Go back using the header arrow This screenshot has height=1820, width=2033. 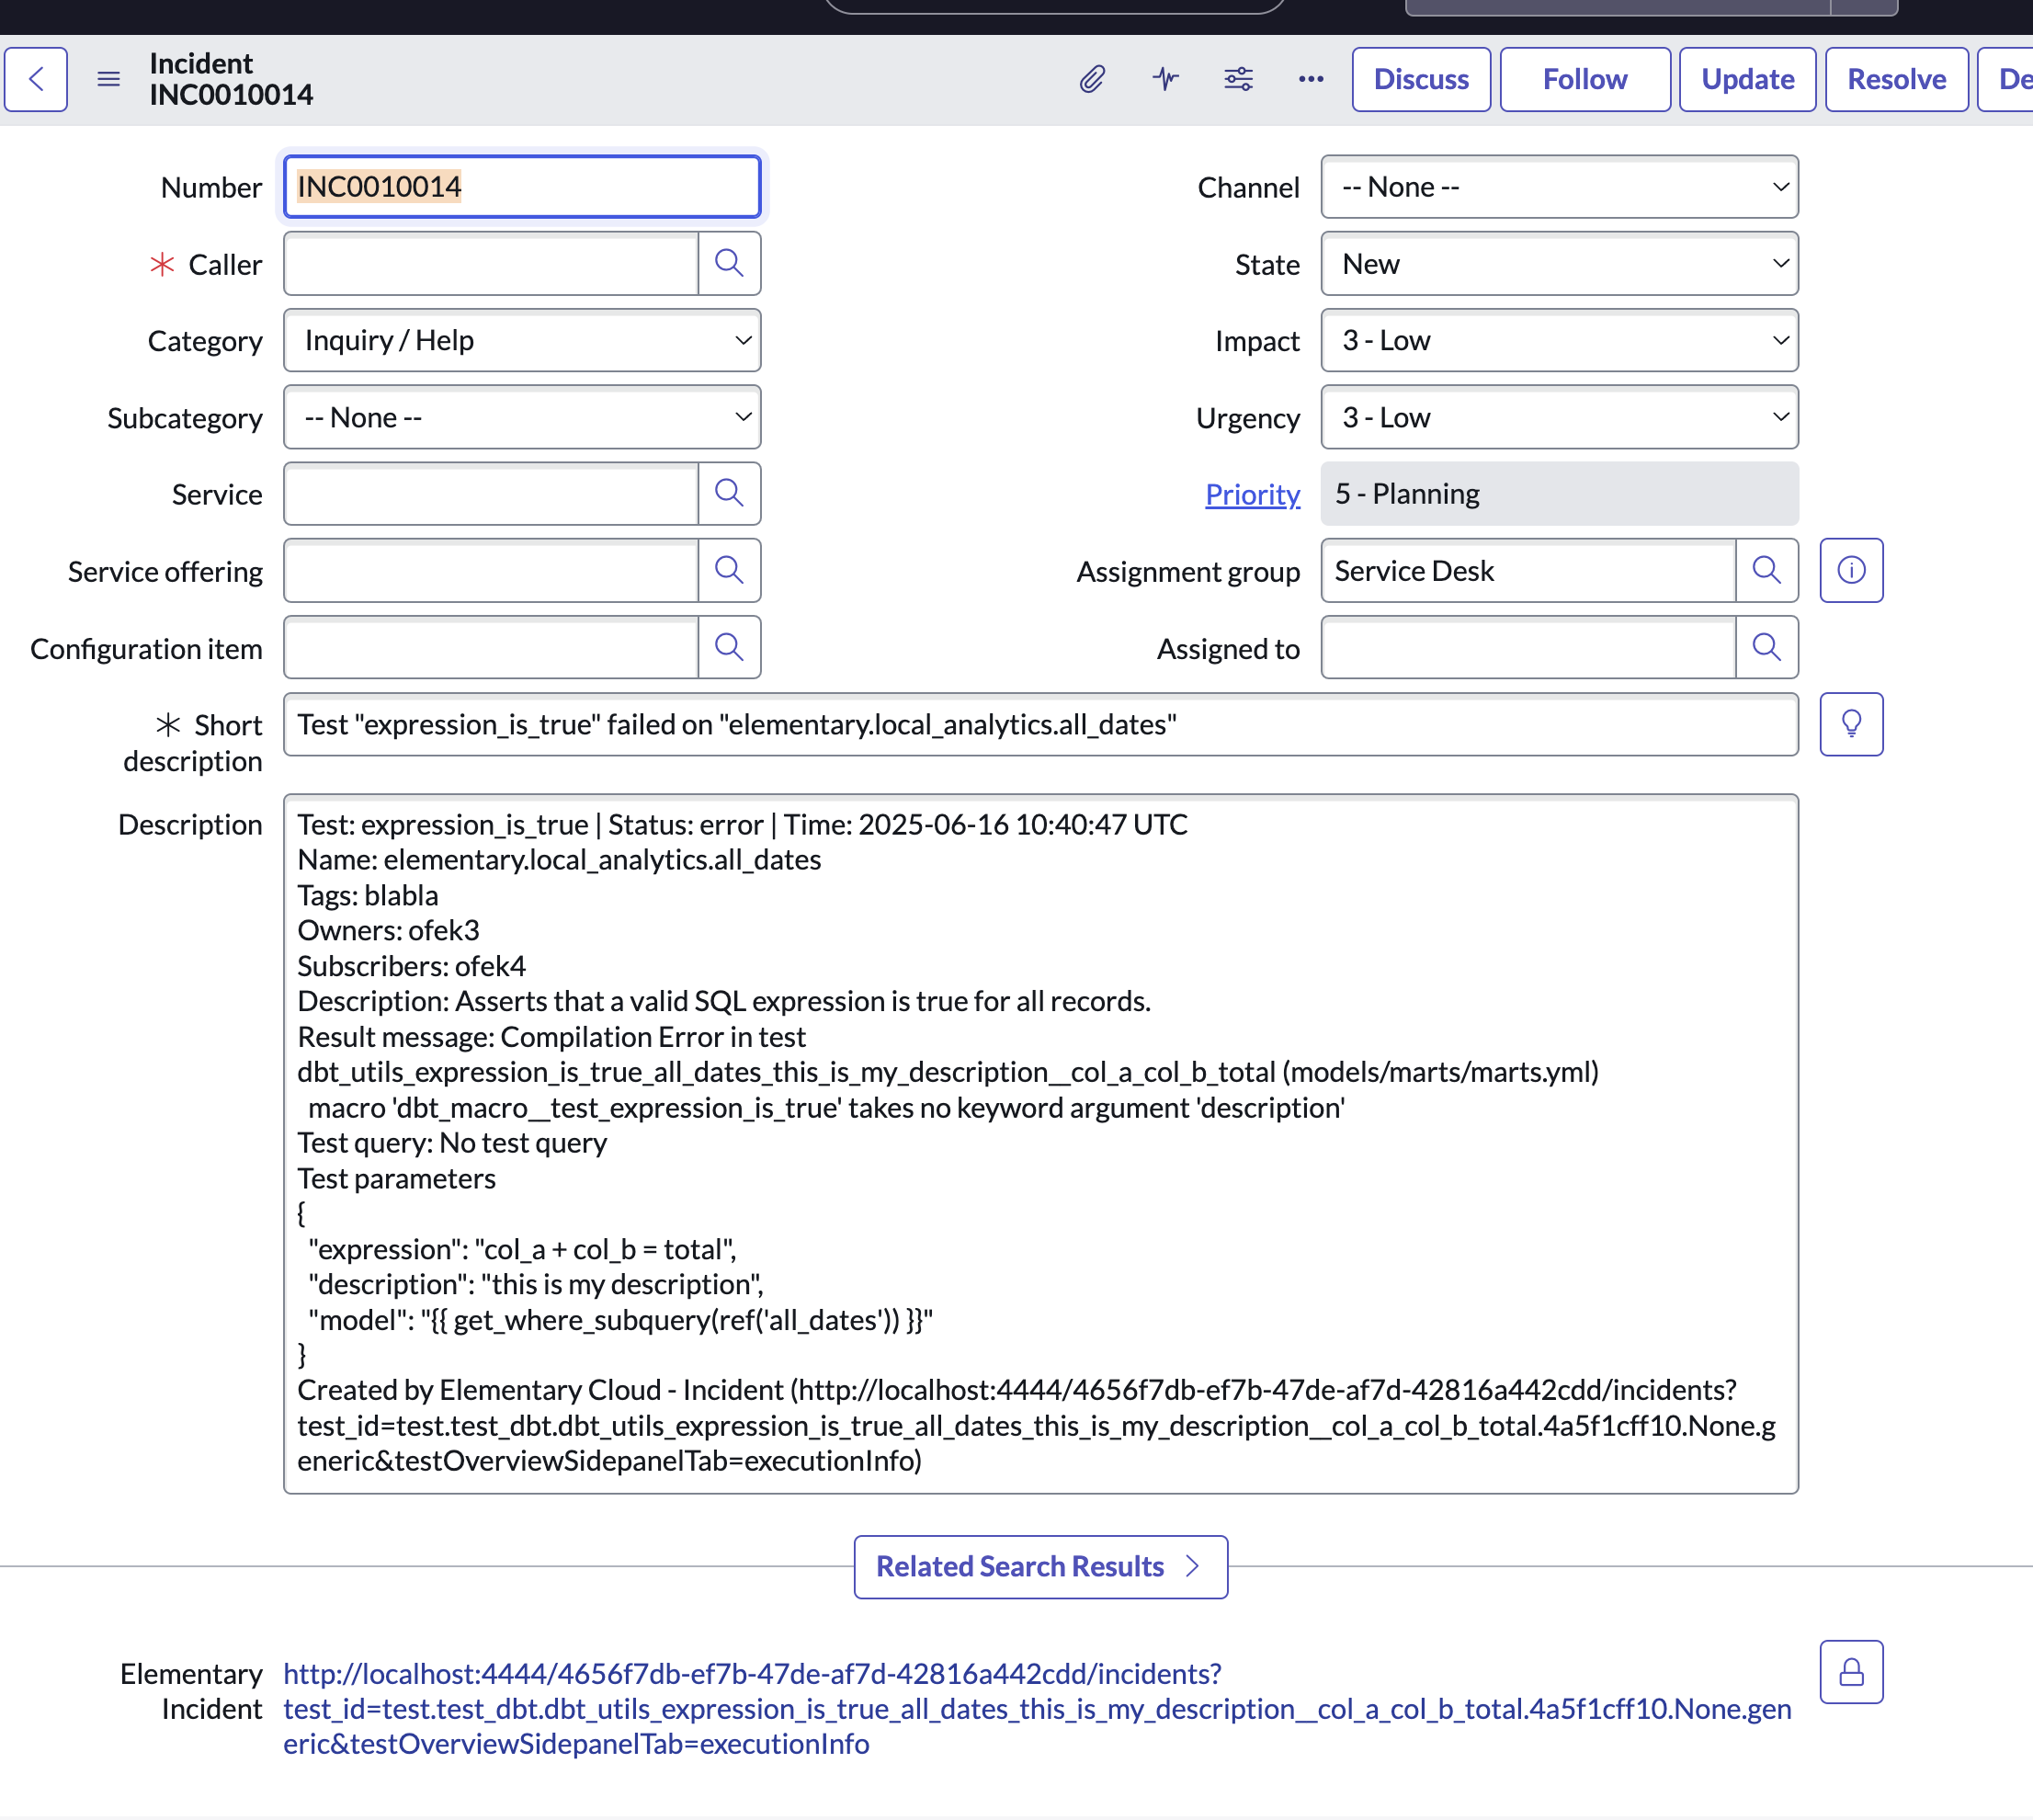coord(36,79)
